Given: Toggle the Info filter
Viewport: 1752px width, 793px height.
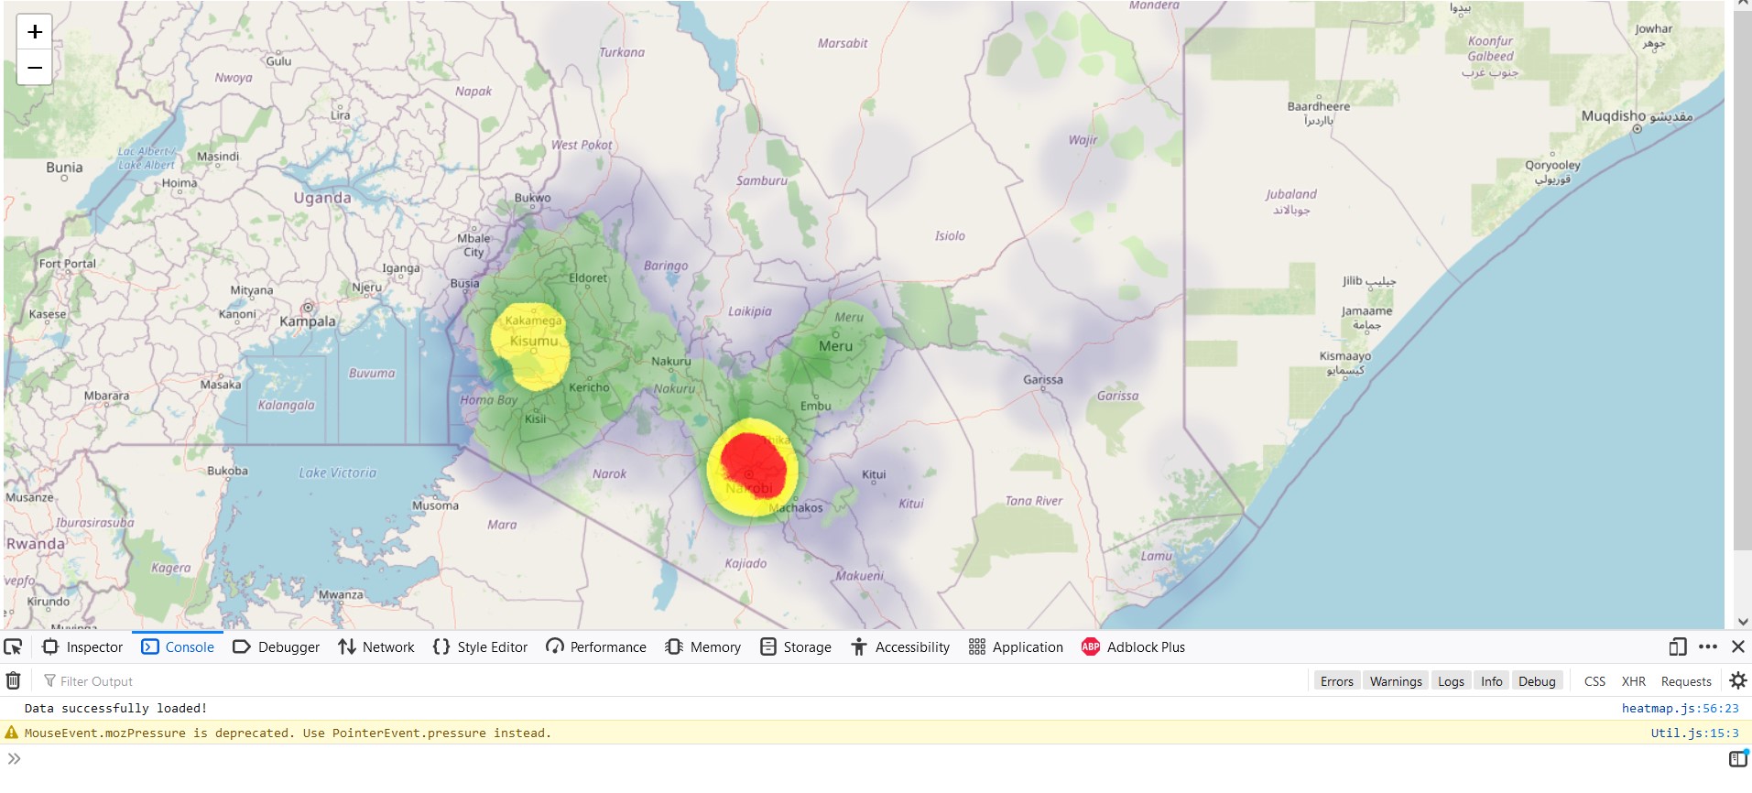Looking at the screenshot, I should click(x=1491, y=681).
